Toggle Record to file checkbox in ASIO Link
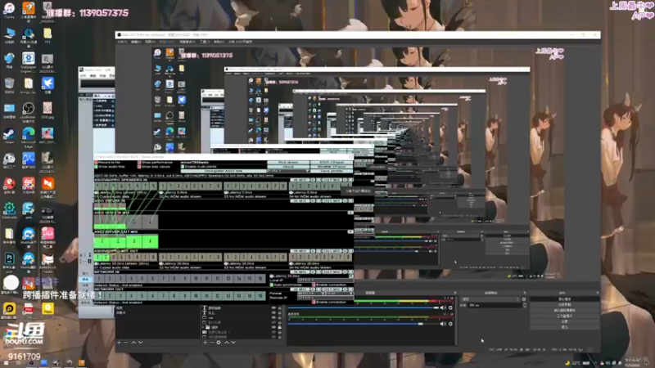Viewport: 655px width, 368px height. pos(96,162)
